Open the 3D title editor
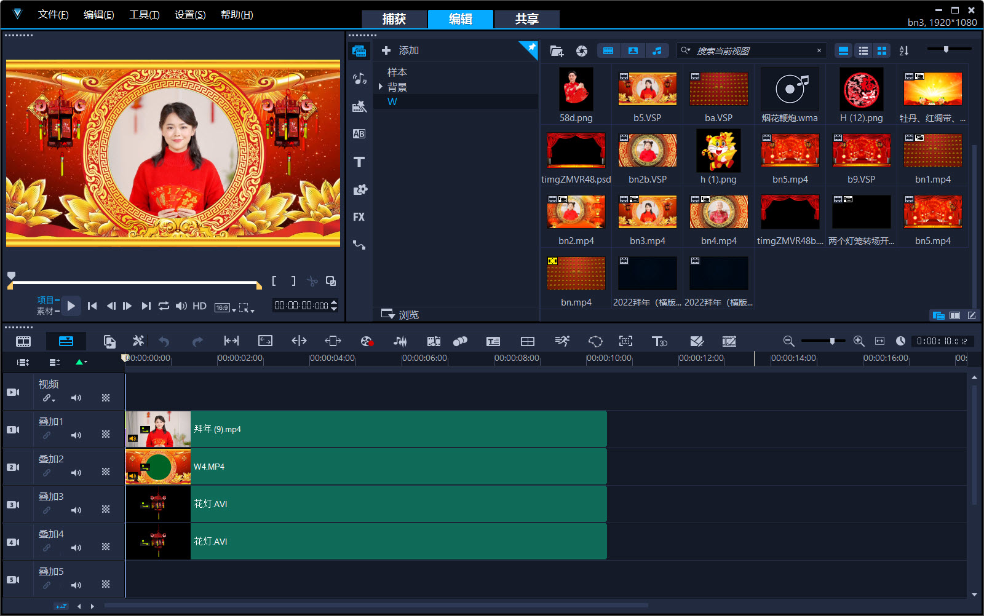 click(659, 341)
